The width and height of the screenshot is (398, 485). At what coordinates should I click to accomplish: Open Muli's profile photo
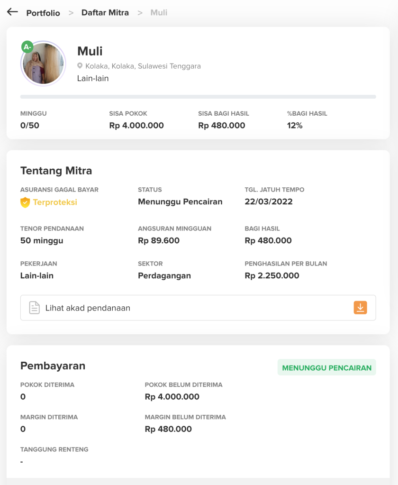click(x=44, y=64)
